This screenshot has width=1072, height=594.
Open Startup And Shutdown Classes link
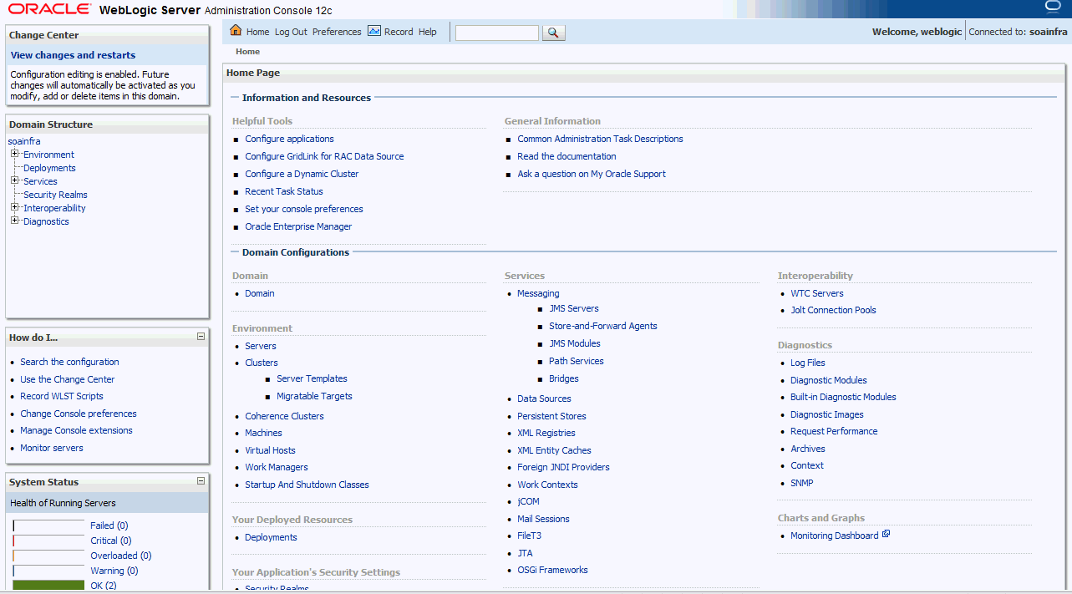307,485
